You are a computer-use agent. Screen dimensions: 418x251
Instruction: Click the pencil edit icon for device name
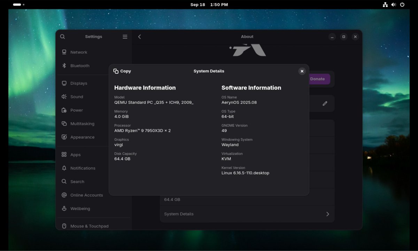pos(325,103)
